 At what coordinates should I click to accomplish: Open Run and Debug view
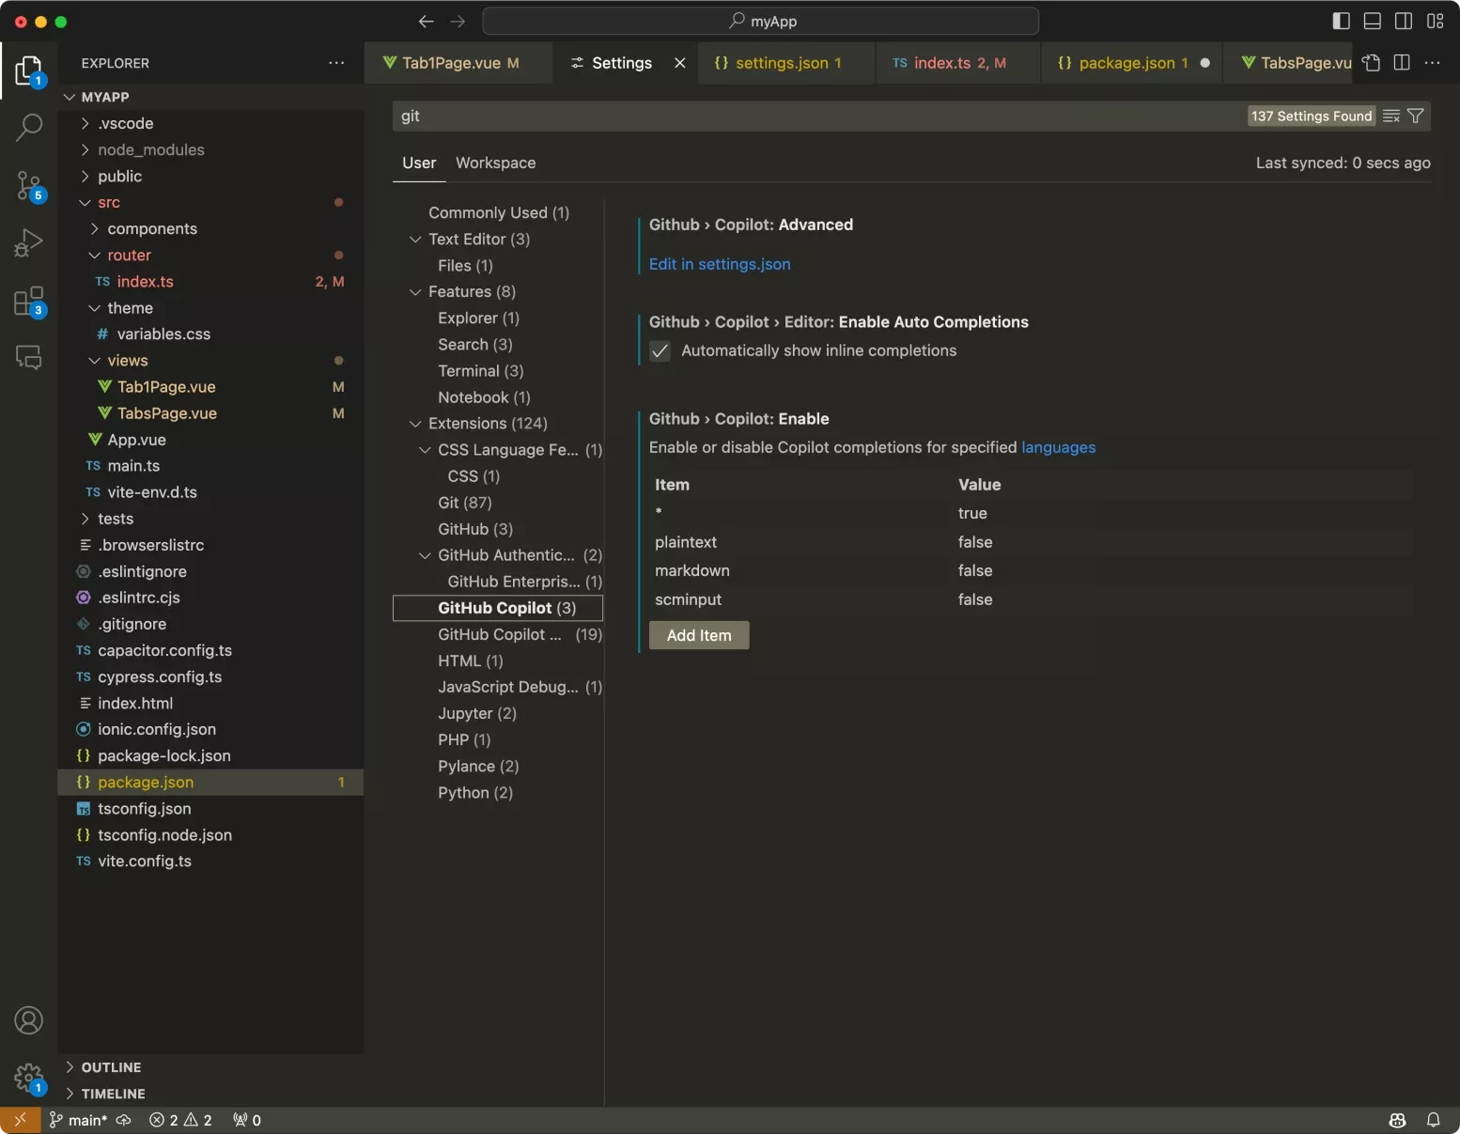28,243
